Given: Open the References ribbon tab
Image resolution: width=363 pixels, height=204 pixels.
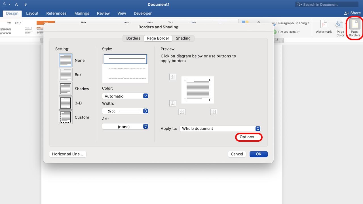Looking at the screenshot, I should 56,13.
